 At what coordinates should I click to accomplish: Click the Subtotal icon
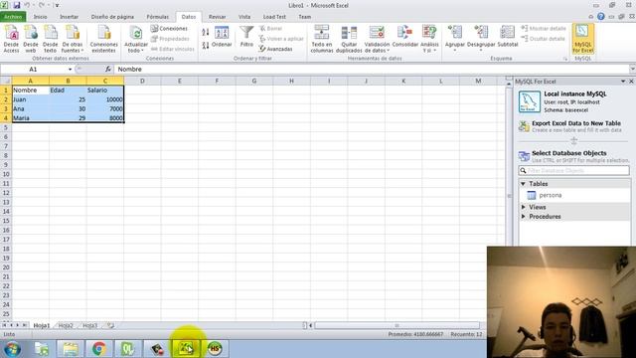click(x=508, y=32)
